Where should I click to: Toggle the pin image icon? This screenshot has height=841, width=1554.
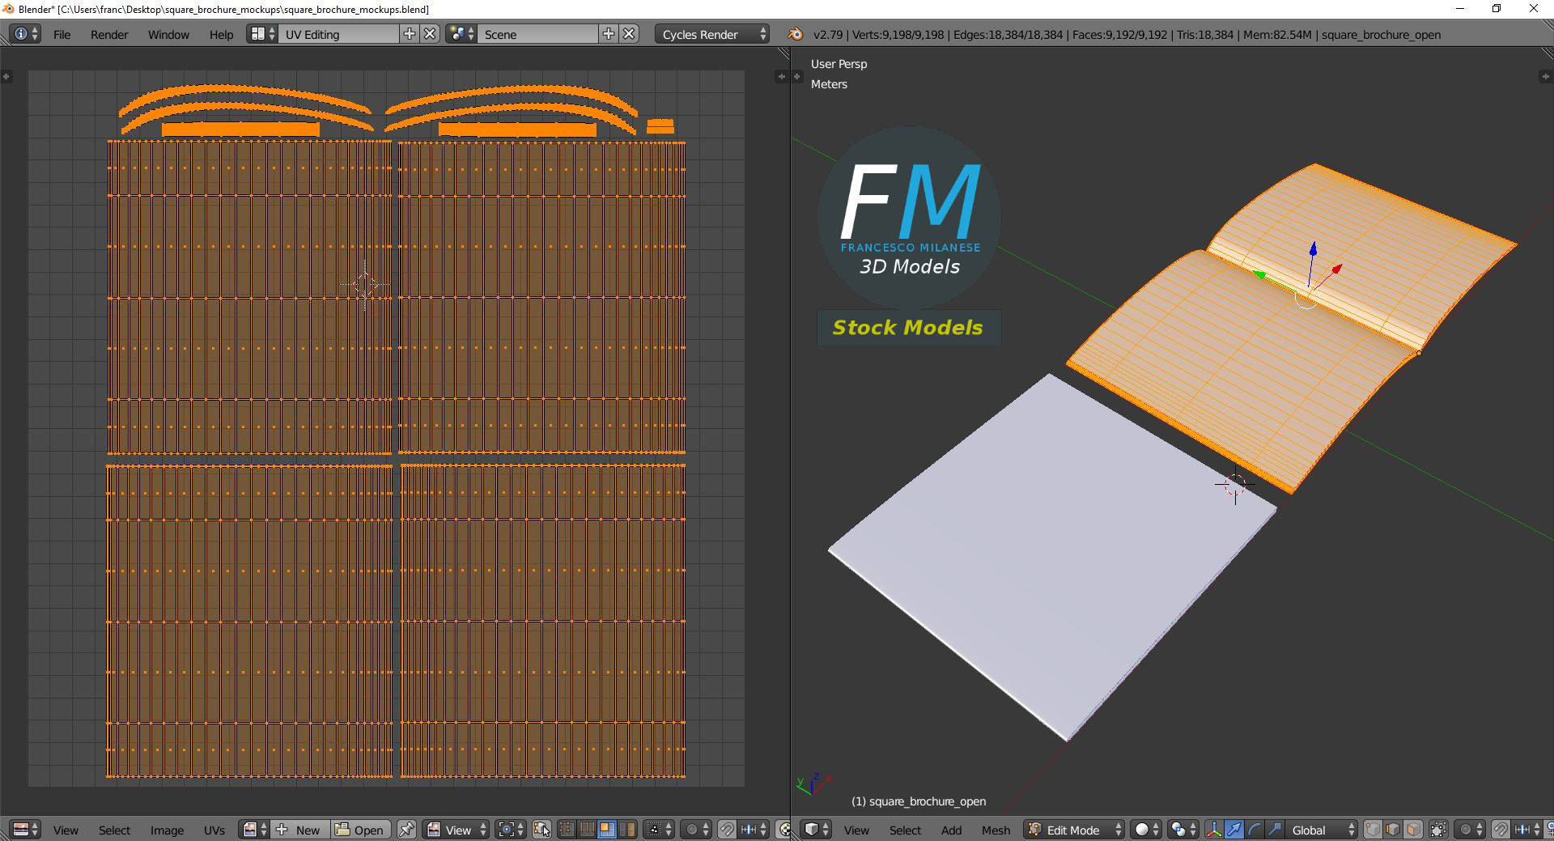pos(406,830)
